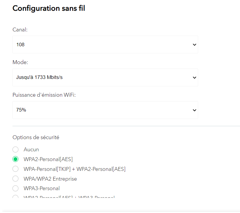Enable the WPA3-Personal radio button

click(15, 188)
